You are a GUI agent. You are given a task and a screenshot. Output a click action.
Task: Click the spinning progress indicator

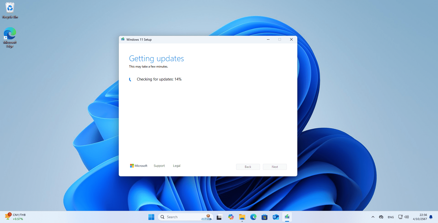pos(131,79)
